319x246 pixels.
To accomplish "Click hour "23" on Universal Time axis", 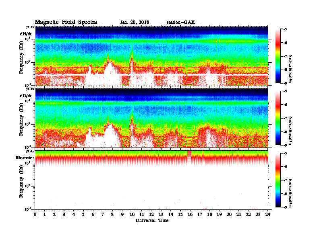I will click(x=258, y=215).
